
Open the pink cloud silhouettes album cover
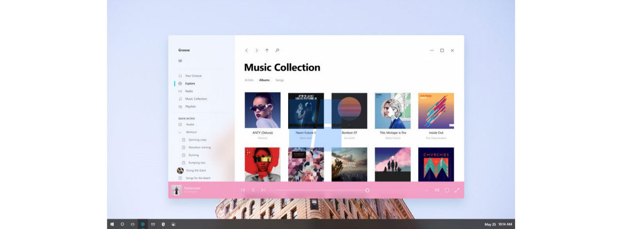tap(393, 165)
